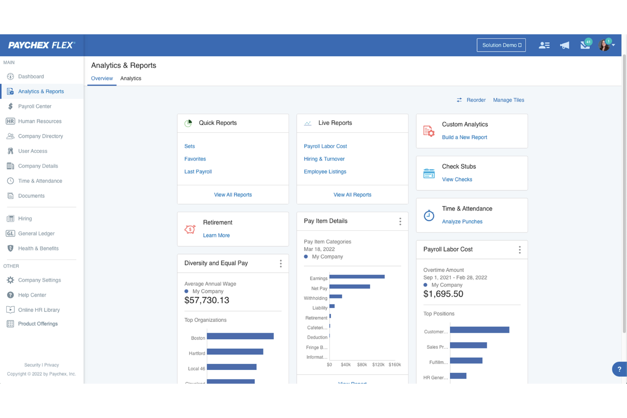This screenshot has width=627, height=418.
Task: Select the Human Resources HR icon
Action: pyautogui.click(x=10, y=121)
